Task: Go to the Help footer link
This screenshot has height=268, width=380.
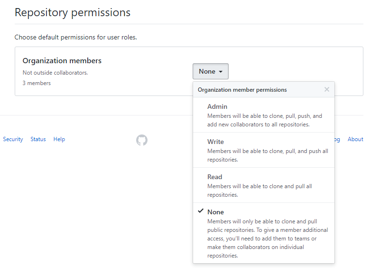Action: coord(59,139)
